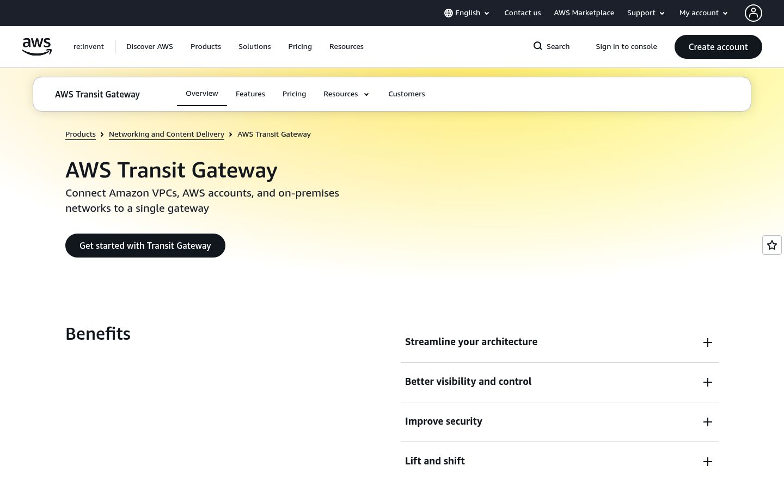The width and height of the screenshot is (784, 490).
Task: Open Pricing in main navigation
Action: [300, 47]
